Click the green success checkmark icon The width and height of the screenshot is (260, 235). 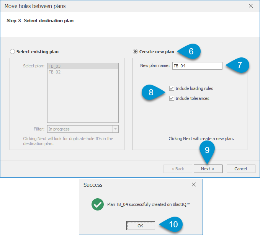coord(98,204)
